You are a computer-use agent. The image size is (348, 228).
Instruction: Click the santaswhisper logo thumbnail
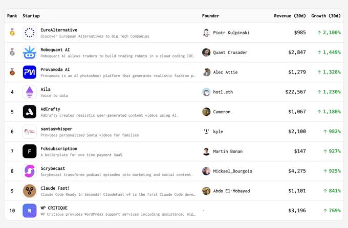[30, 132]
